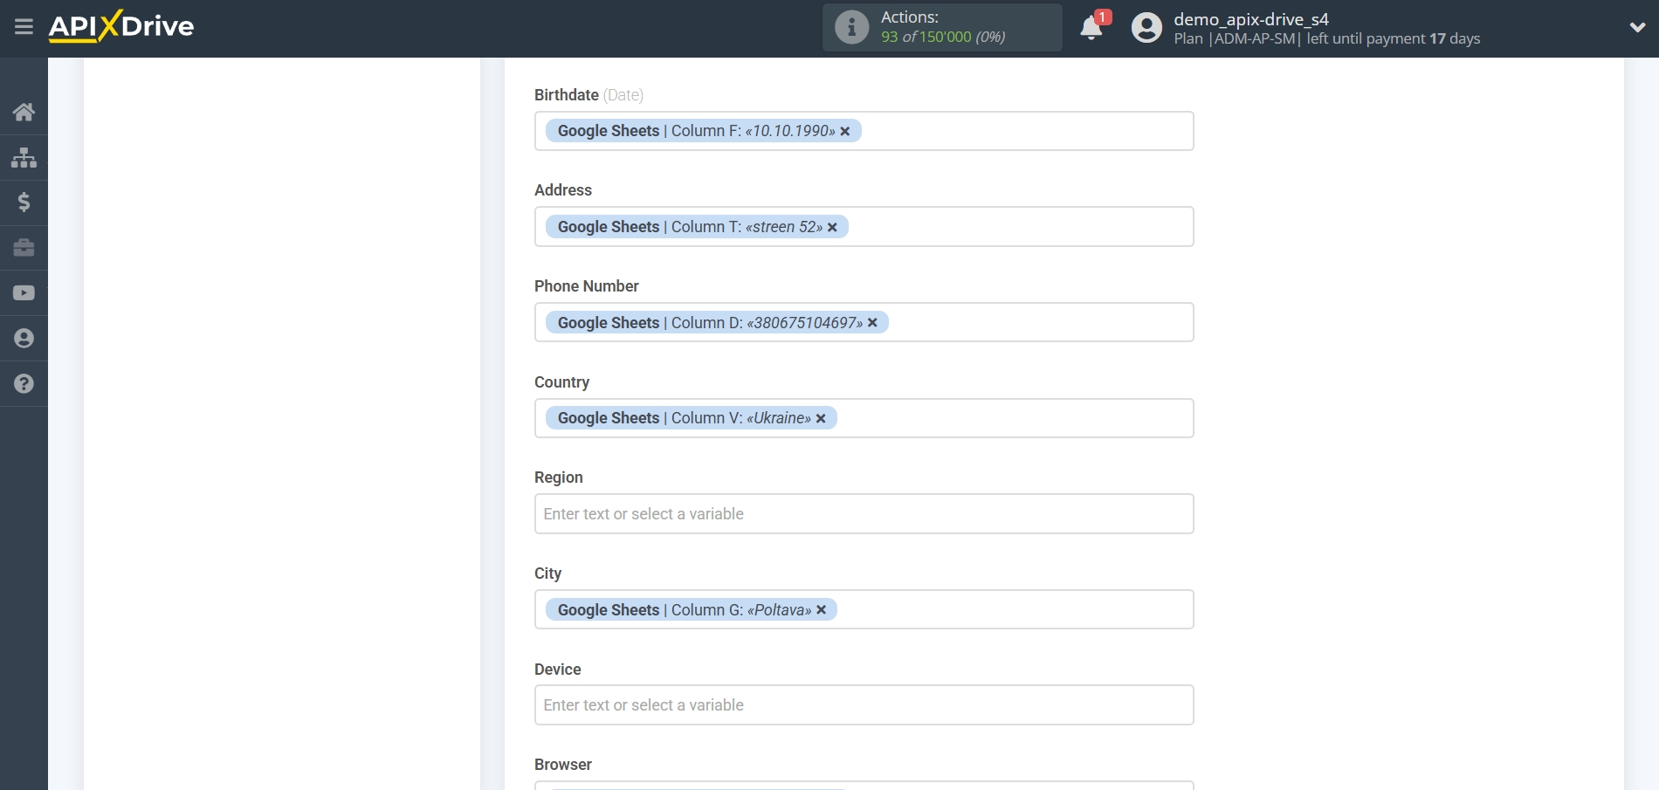Remove Column T variable from Address

[x=832, y=227]
